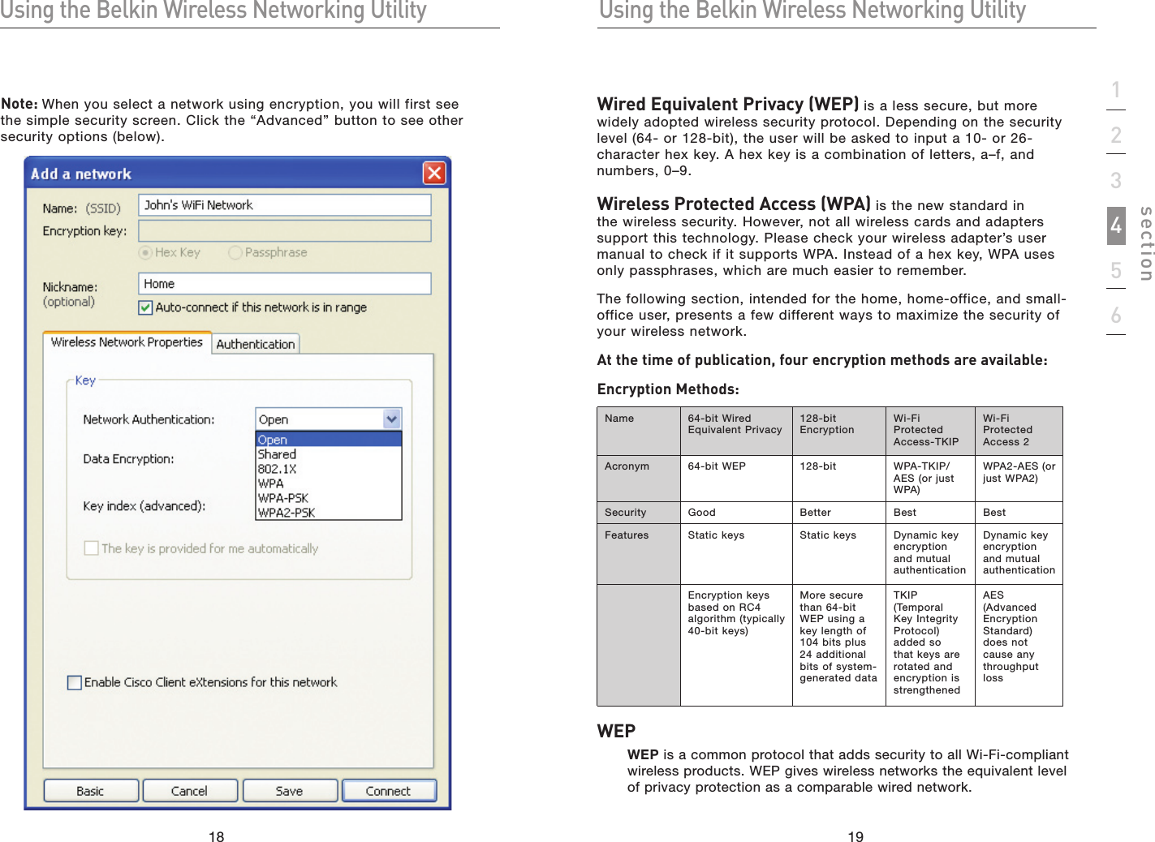Switch to Wireless Network Properties tab
The image size is (1155, 842).
pos(127,342)
